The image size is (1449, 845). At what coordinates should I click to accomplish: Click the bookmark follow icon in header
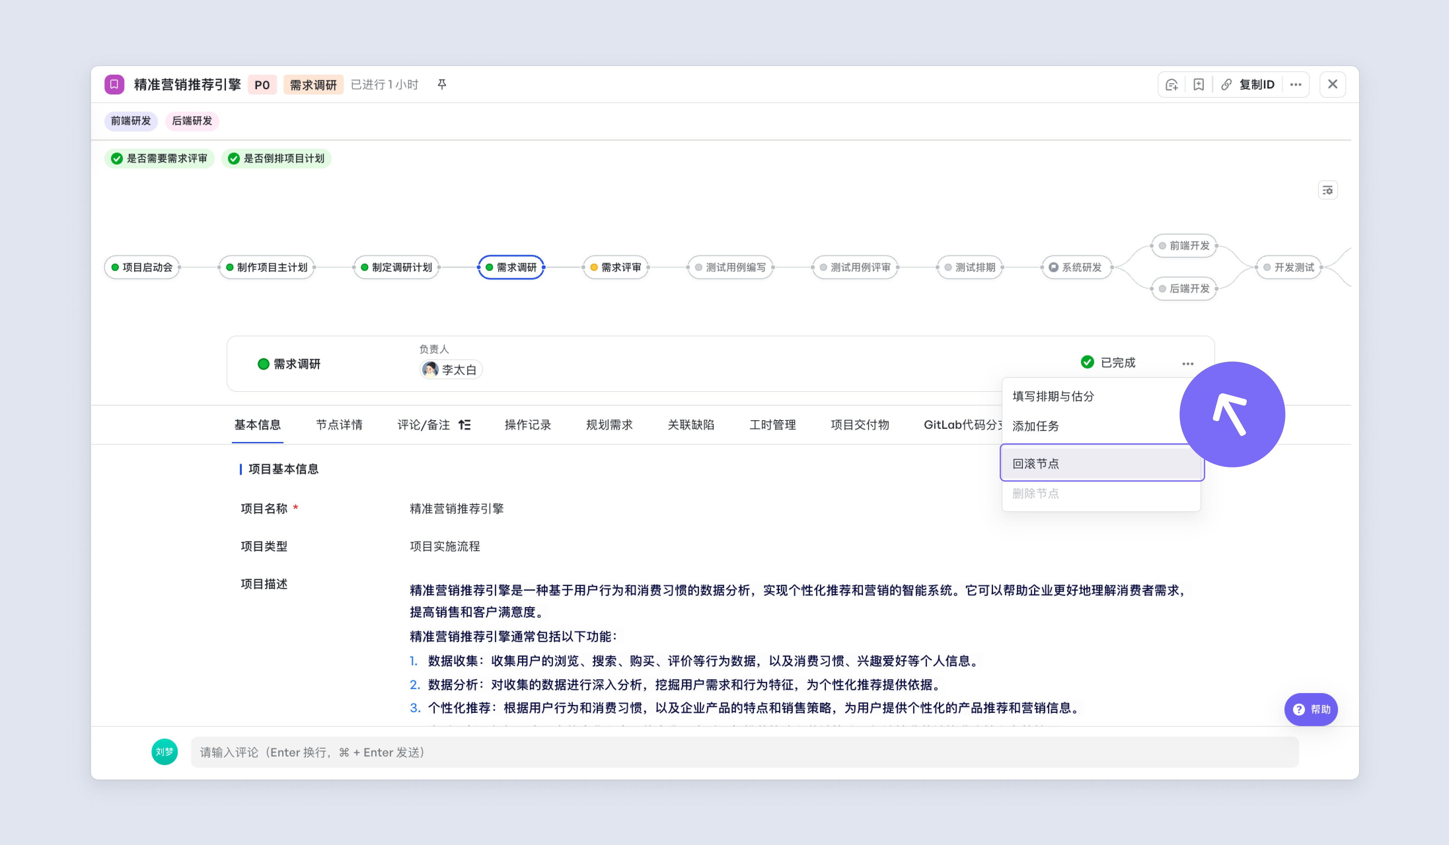coord(1198,85)
